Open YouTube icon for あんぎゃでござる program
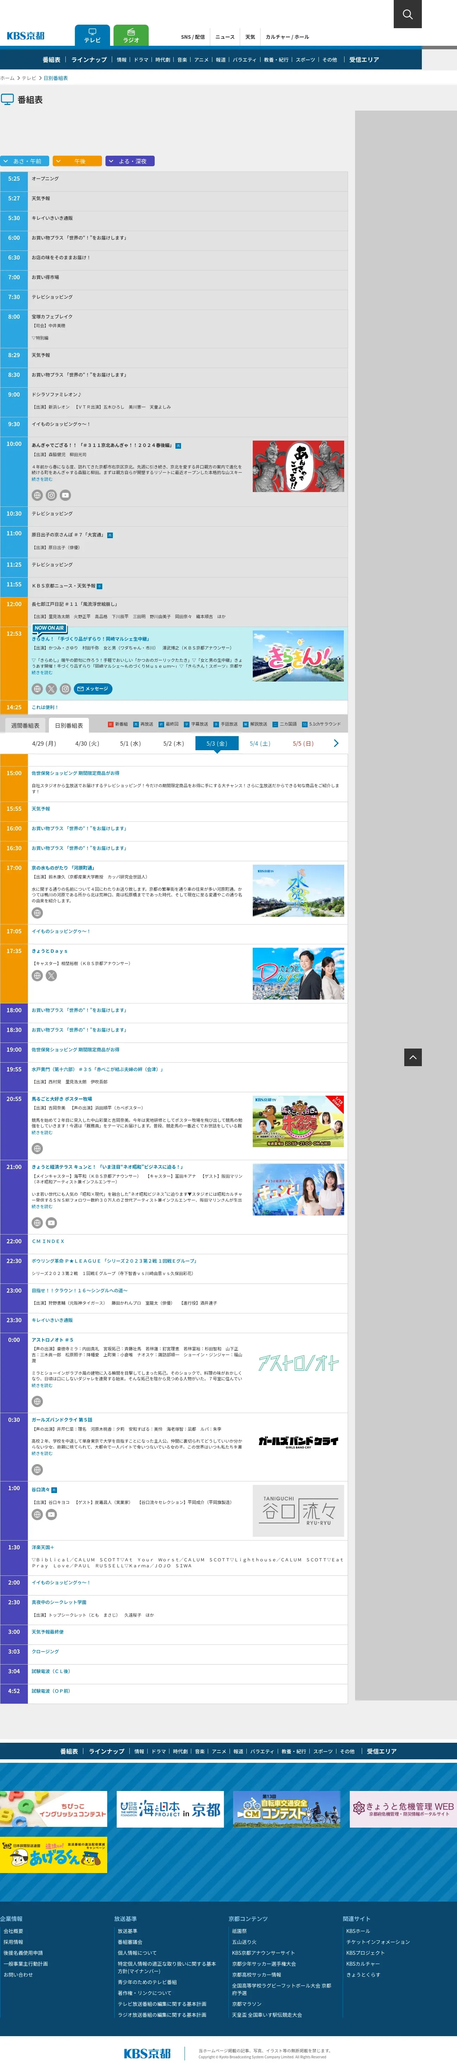This screenshot has height=2071, width=457. (x=66, y=495)
